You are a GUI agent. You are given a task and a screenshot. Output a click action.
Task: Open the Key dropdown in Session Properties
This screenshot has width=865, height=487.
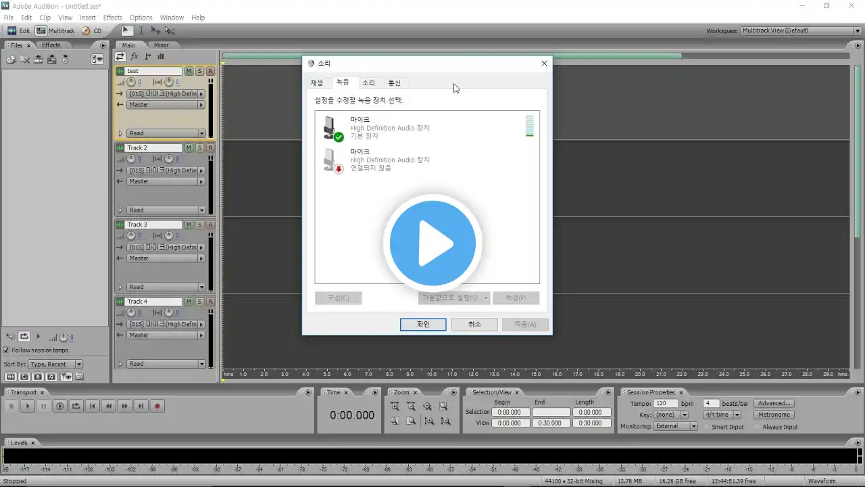tap(671, 415)
